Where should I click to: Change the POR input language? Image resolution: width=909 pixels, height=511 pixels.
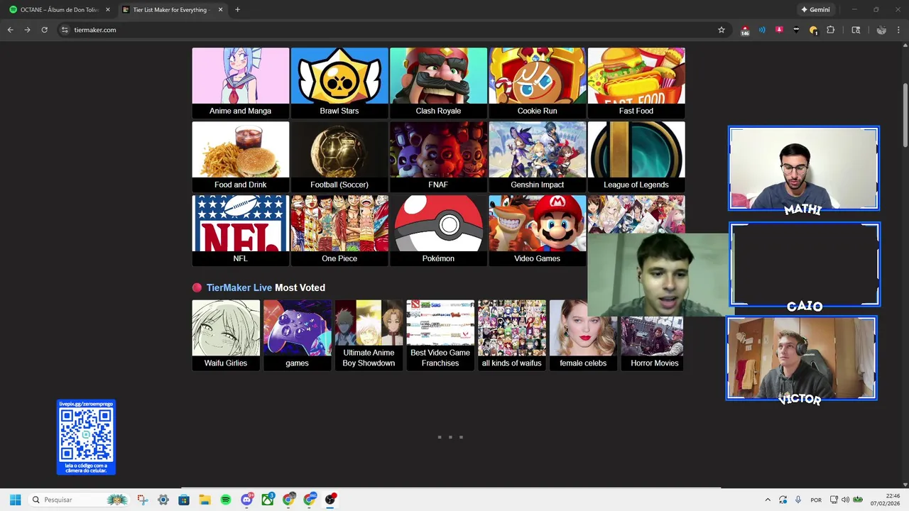tap(816, 500)
